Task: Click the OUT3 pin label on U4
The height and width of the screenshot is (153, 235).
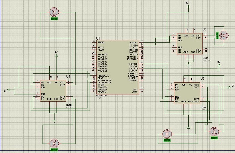Action: coord(62,97)
